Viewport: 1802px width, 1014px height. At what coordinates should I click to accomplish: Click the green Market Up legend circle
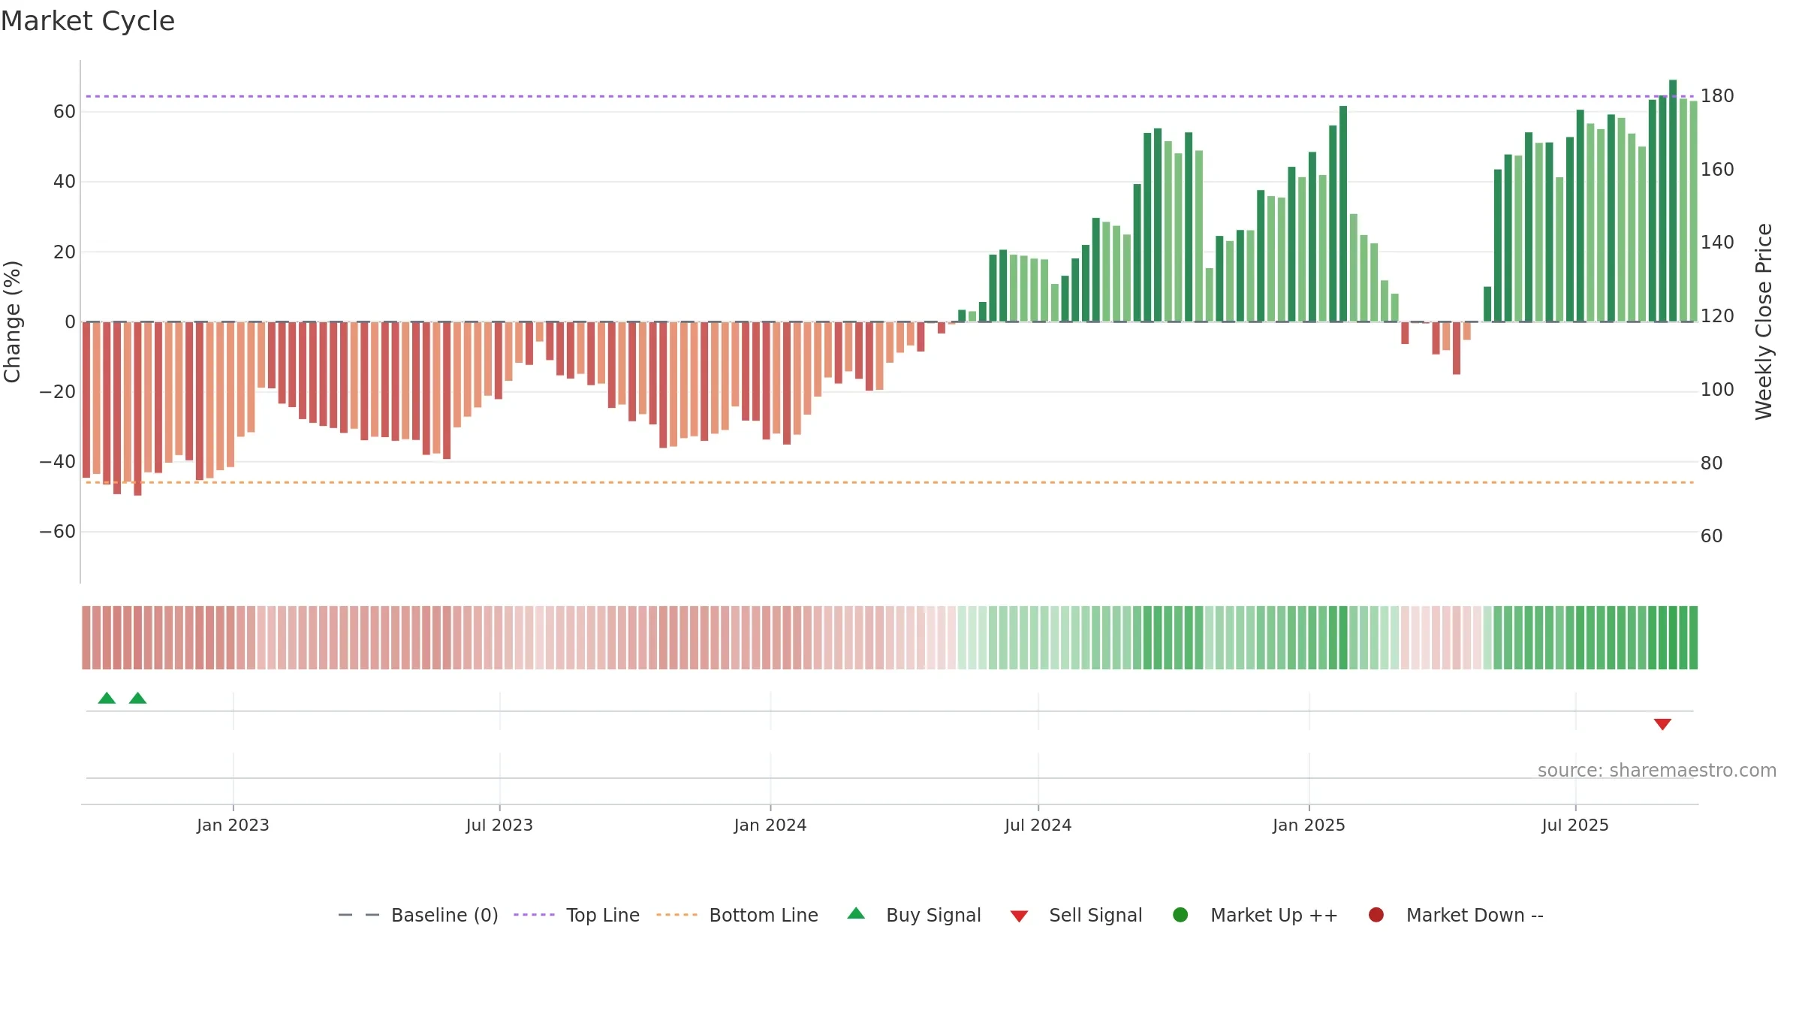pos(1180,915)
